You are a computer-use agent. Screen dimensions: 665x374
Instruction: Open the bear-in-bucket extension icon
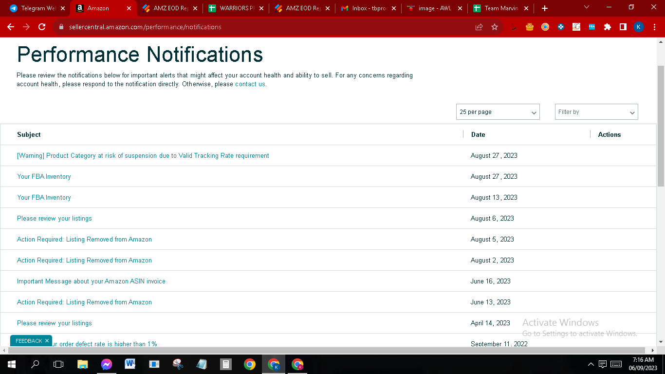[x=530, y=27]
